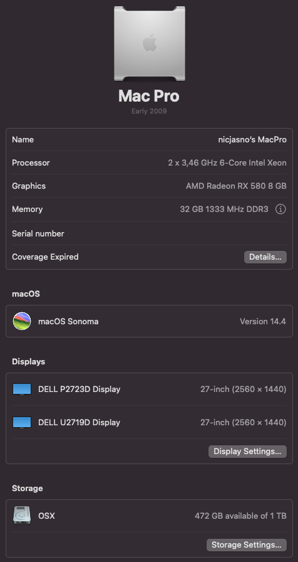
Task: Open memory info circle icon
Action: tap(280, 209)
